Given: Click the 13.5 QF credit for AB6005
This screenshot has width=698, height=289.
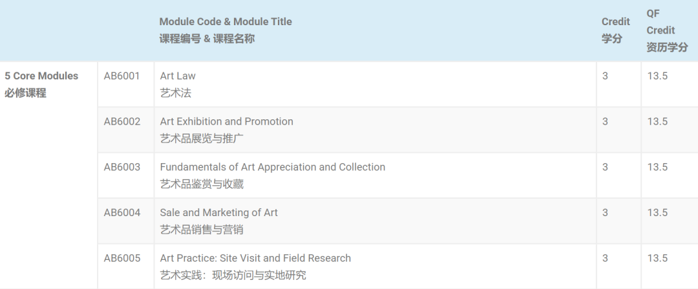Looking at the screenshot, I should [657, 258].
